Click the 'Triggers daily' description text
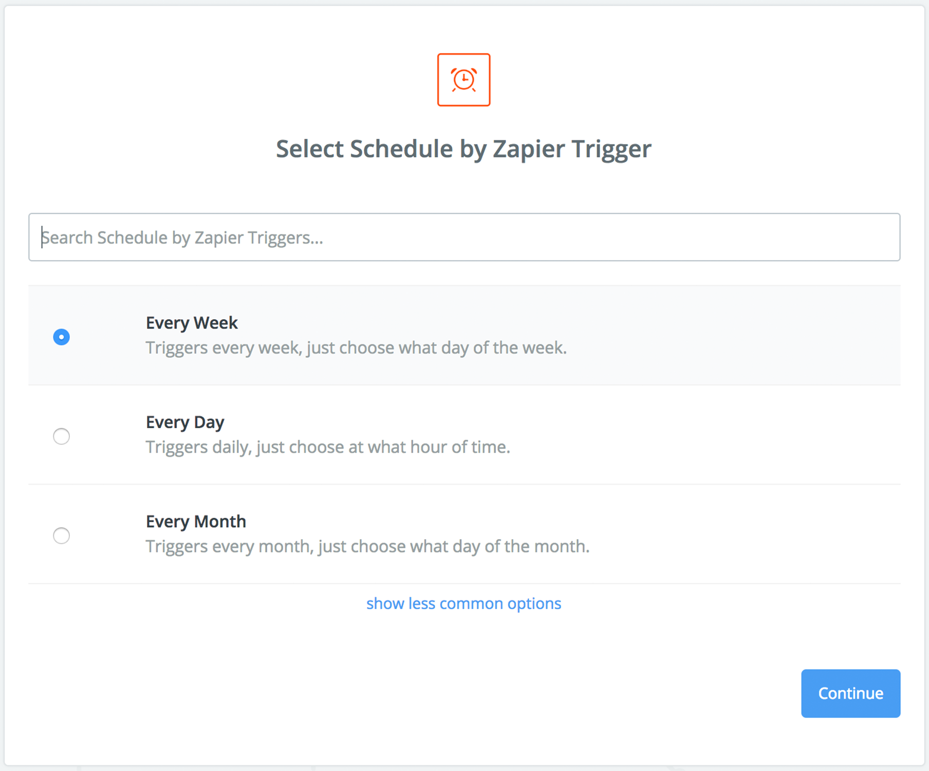The height and width of the screenshot is (771, 929). [328, 447]
